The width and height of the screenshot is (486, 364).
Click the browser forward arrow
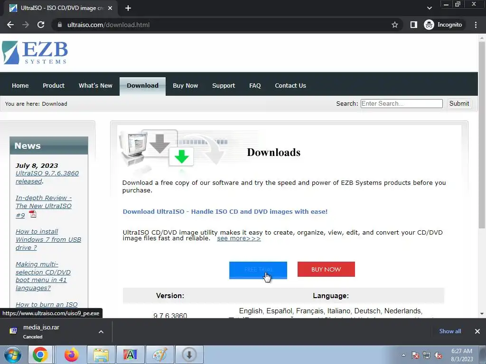click(x=26, y=25)
